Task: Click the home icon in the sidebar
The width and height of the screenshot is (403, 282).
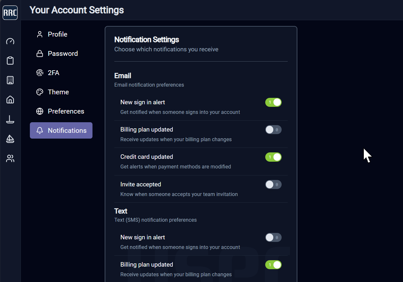Action: [10, 100]
